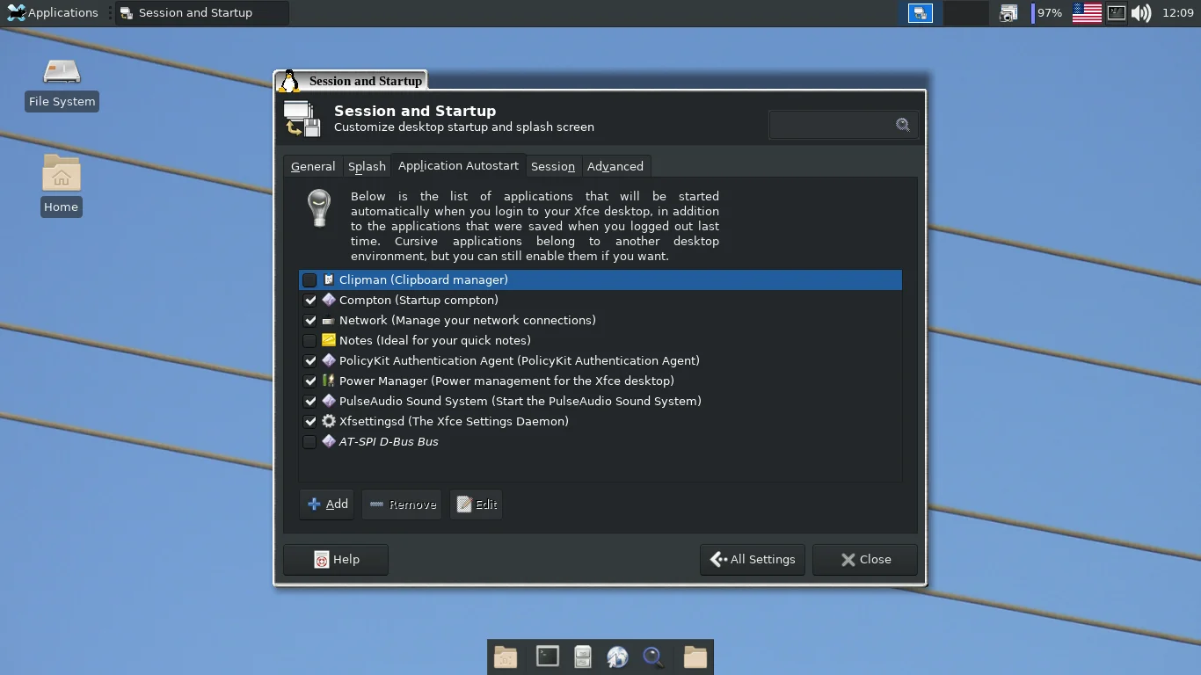Uncheck the Power Manager checkbox
Image resolution: width=1201 pixels, height=675 pixels.
point(309,381)
